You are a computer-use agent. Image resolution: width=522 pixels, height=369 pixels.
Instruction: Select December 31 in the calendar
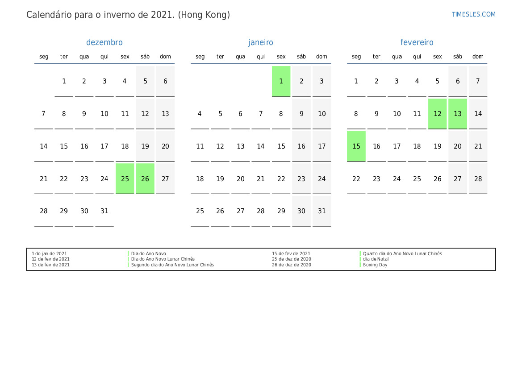[x=104, y=211]
